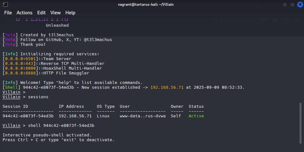Click the www-data..rus-dvwa user entry

tap(143, 116)
